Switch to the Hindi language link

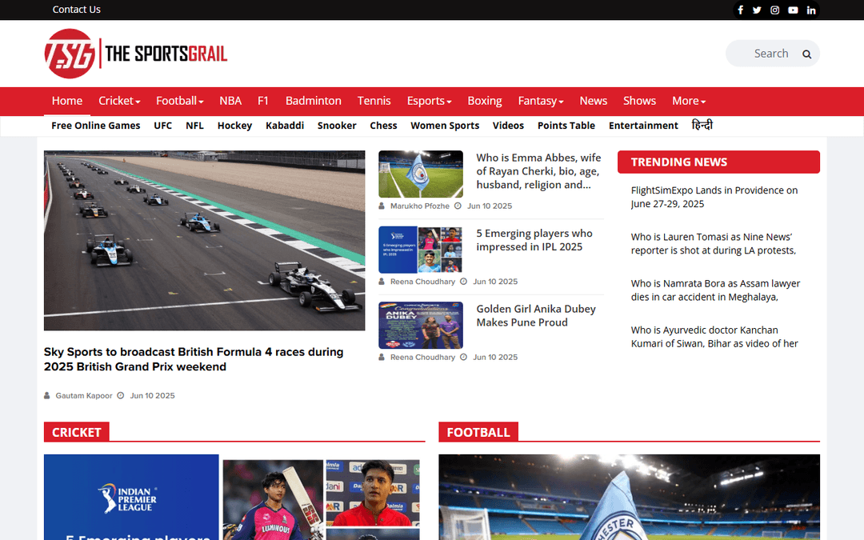[x=702, y=125]
